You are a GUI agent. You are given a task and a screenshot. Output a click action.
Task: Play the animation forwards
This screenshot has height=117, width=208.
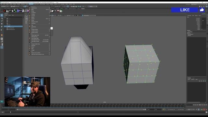(x=201, y=105)
